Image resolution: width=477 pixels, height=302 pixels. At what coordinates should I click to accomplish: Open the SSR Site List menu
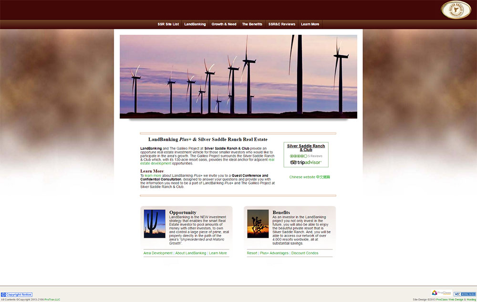pyautogui.click(x=168, y=24)
